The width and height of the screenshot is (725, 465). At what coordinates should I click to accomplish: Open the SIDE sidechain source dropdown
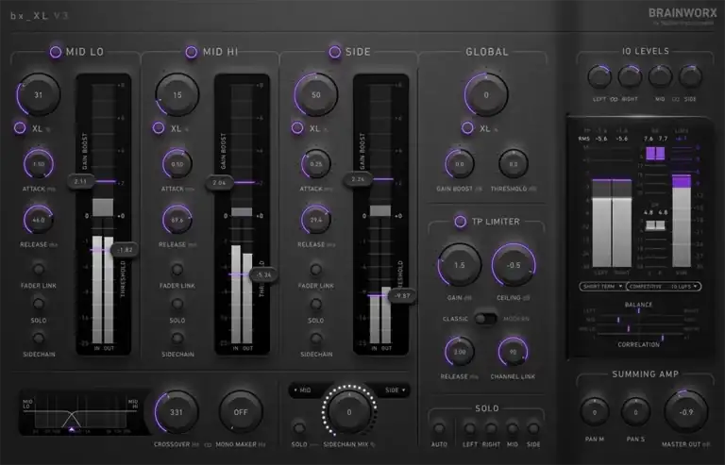396,390
